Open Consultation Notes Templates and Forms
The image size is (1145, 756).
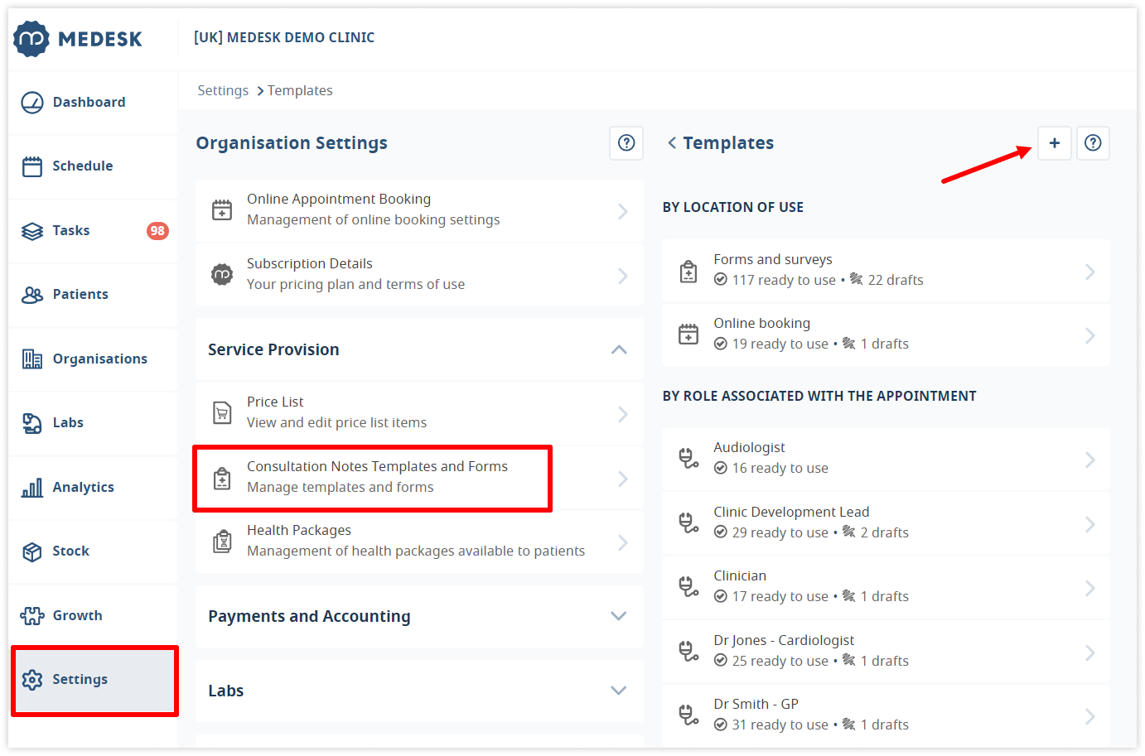tap(419, 478)
